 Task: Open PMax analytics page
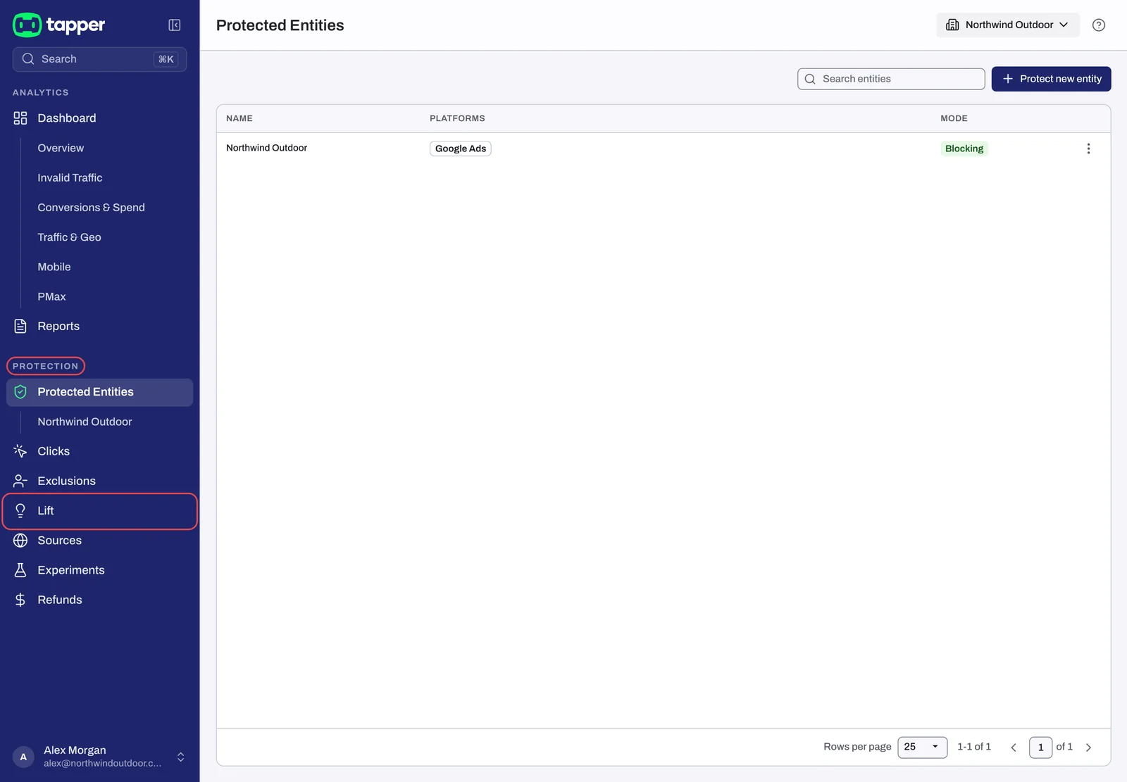51,296
